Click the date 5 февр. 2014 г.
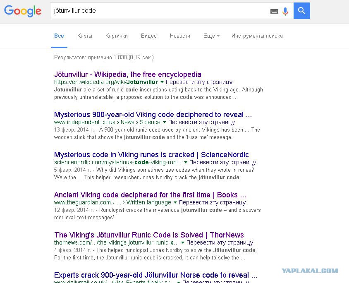 point(72,170)
